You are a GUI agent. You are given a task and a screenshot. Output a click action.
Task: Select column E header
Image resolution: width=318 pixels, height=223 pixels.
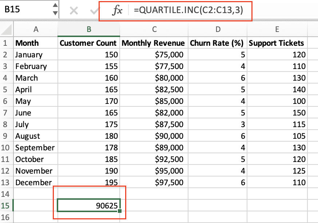click(x=277, y=29)
